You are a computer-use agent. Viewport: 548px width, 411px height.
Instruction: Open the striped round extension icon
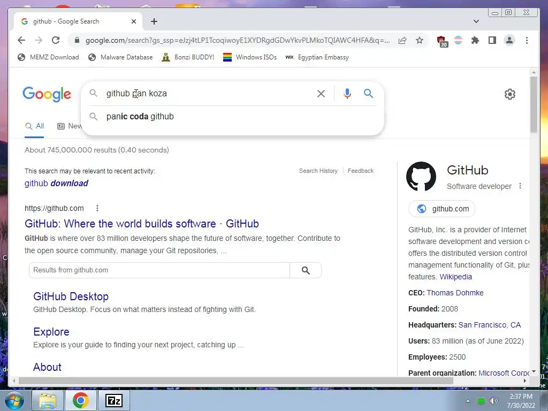[x=458, y=40]
